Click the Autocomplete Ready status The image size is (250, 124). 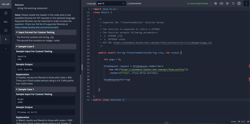(x=197, y=3)
